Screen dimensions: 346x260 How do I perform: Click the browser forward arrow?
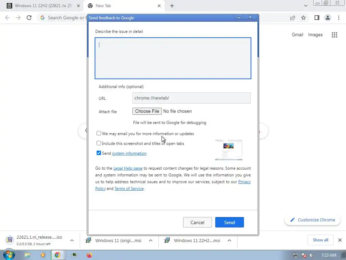(x=18, y=18)
